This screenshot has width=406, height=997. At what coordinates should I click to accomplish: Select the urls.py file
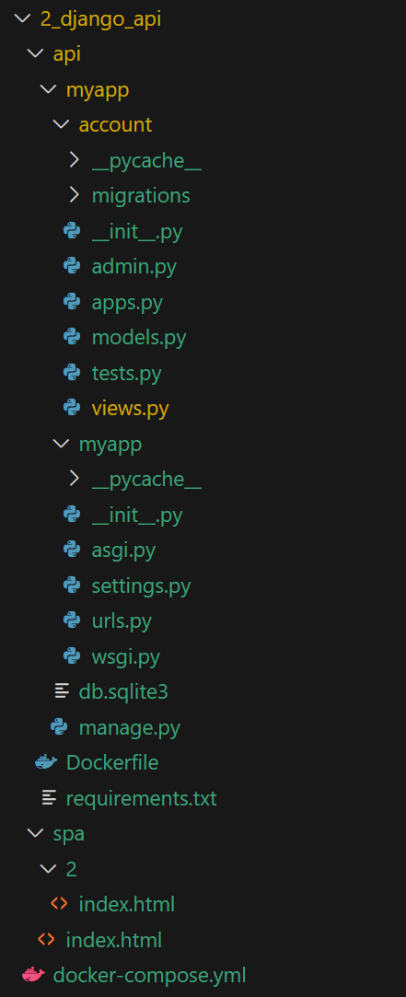pos(122,620)
